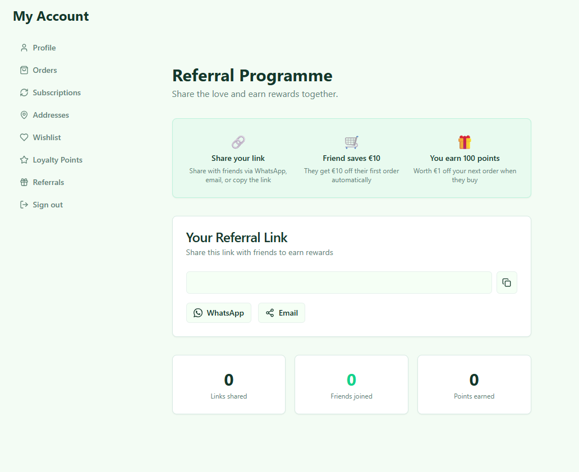
Task: Click the referral link text field
Action: pyautogui.click(x=339, y=283)
